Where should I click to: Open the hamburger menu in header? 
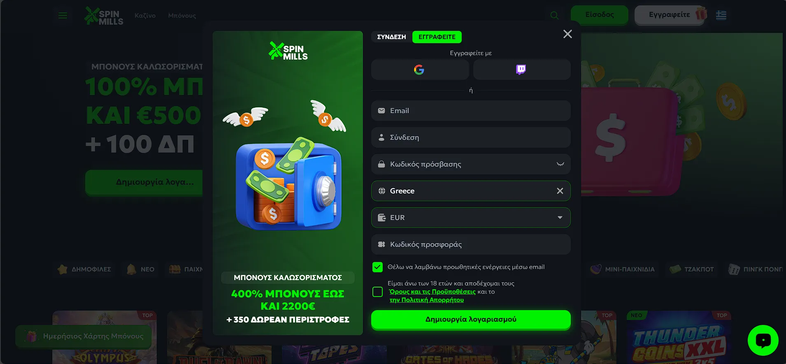pyautogui.click(x=63, y=16)
